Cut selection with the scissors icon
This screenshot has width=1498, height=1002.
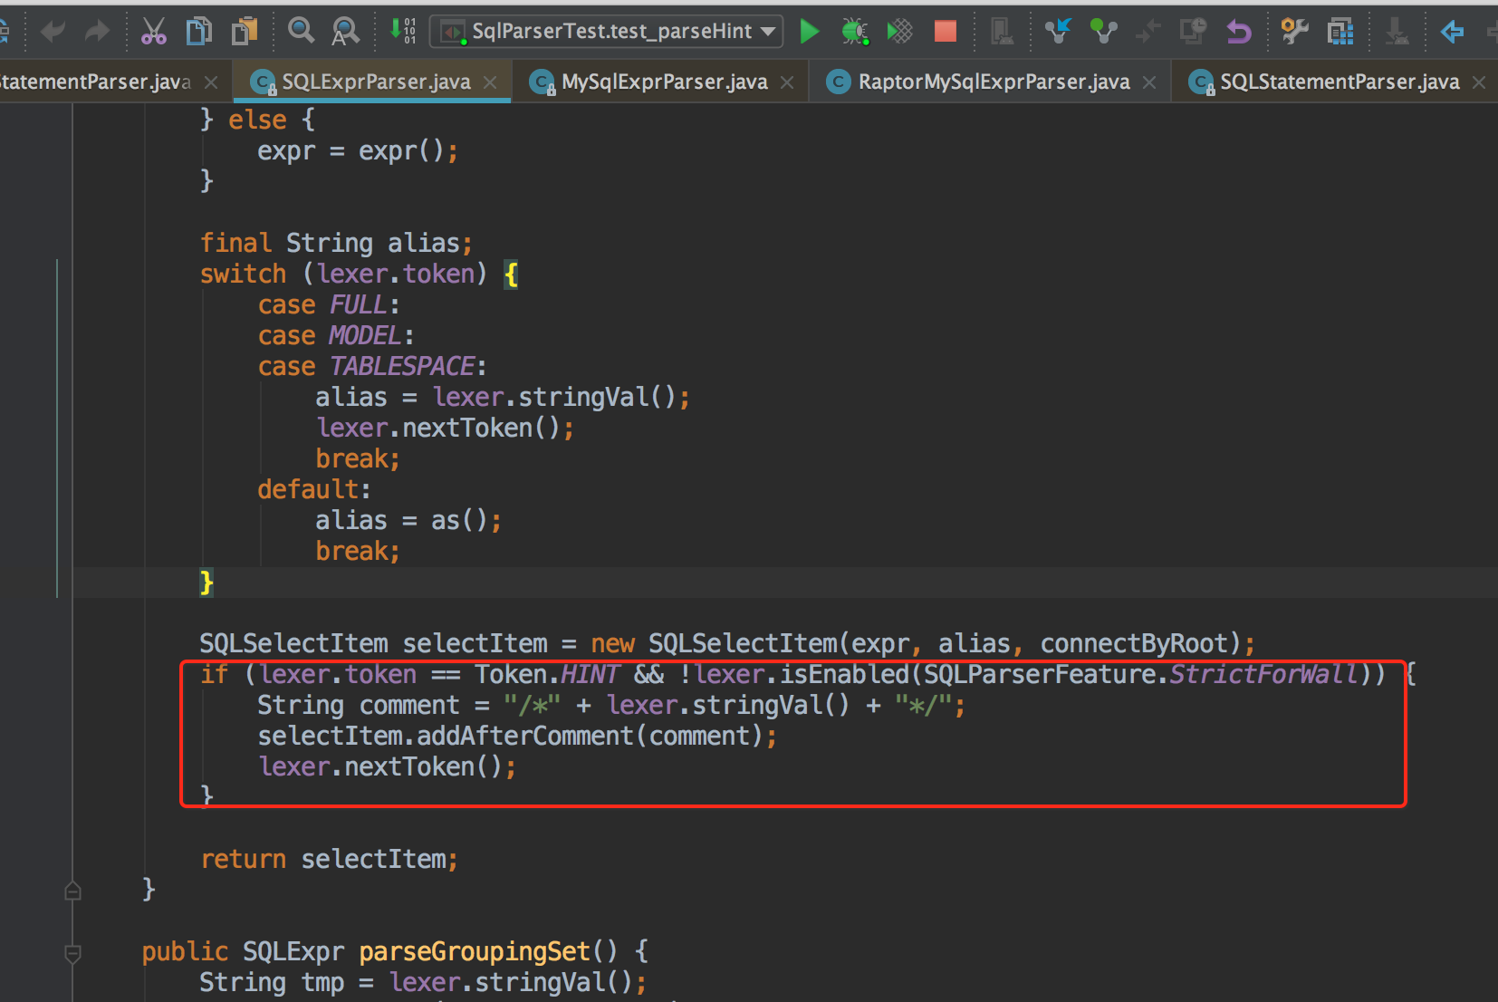point(154,31)
